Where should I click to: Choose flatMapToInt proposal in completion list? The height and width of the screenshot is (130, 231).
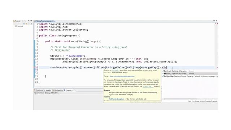[x=190, y=76]
